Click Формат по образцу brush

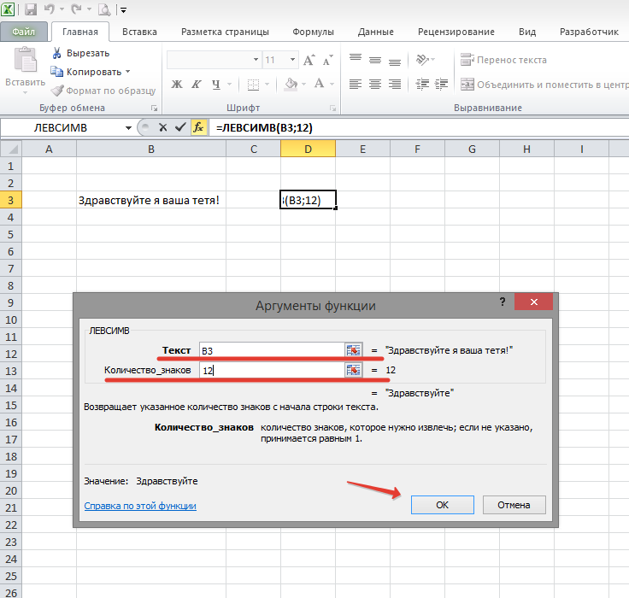coord(103,91)
